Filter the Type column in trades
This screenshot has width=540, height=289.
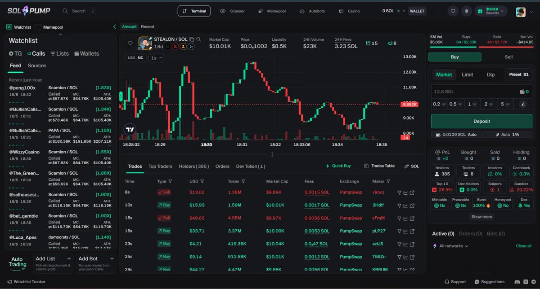point(170,181)
